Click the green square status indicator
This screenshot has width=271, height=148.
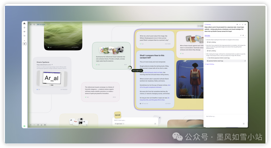[x=24, y=126]
